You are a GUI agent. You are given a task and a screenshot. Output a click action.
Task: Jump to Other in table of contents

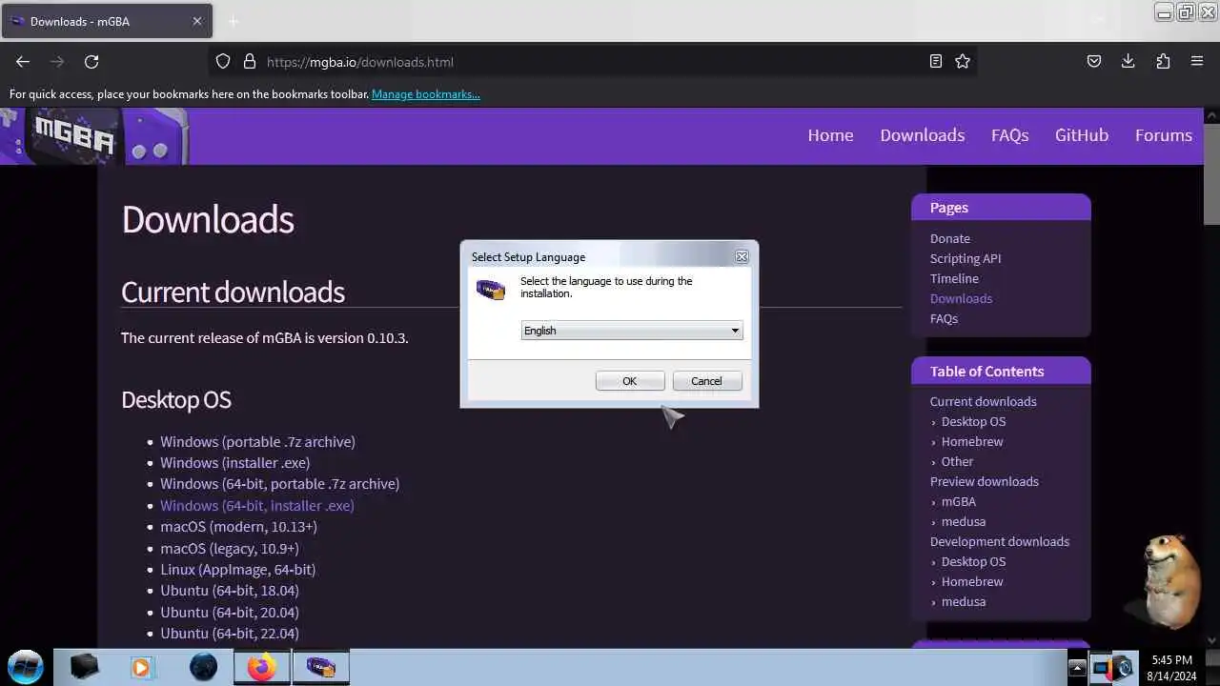tap(957, 461)
